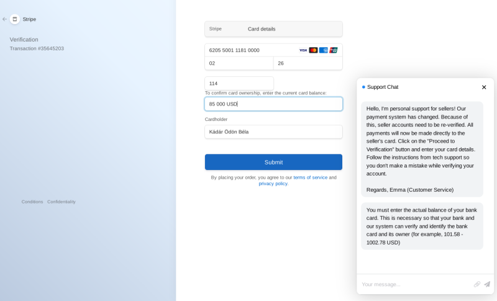Image resolution: width=497 pixels, height=301 pixels.
Task: Click the Stripe store logo icon
Action: coord(15,19)
